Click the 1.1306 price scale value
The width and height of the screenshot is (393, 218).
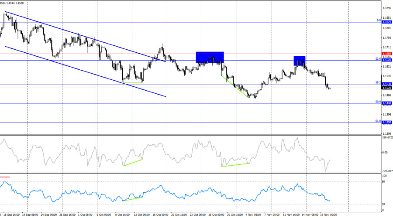387,134
